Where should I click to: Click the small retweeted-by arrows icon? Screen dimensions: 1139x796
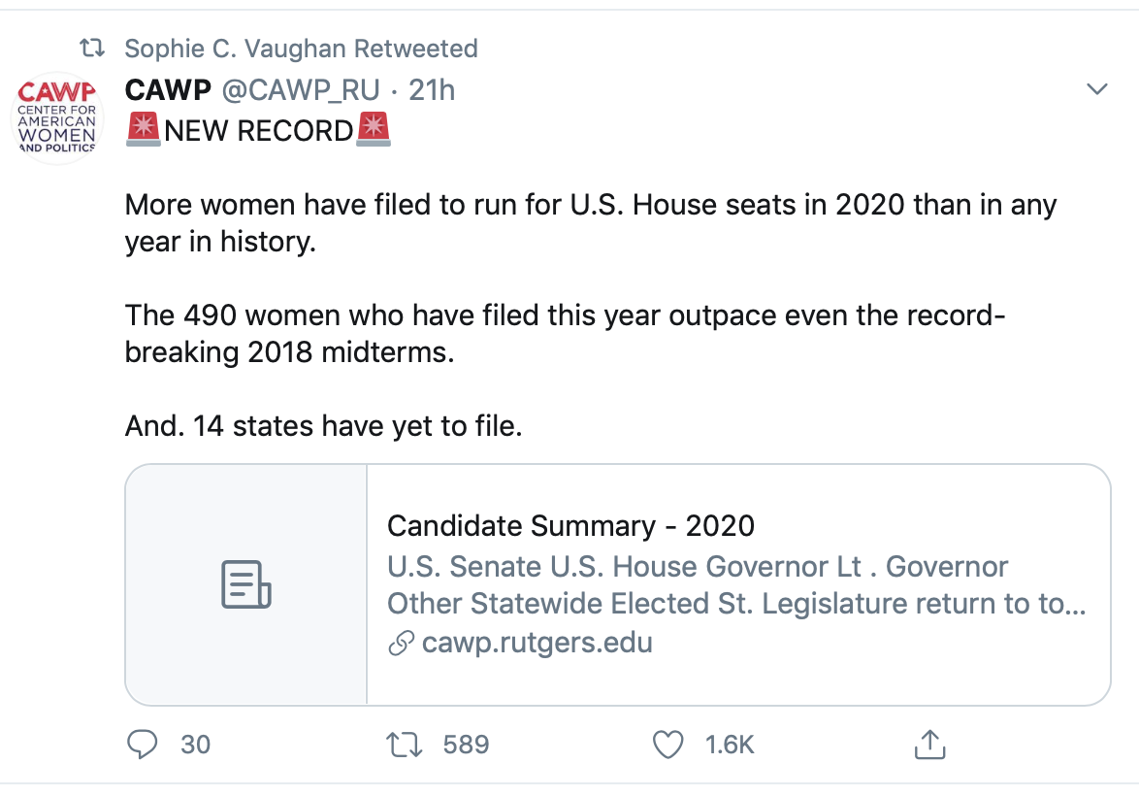(93, 48)
